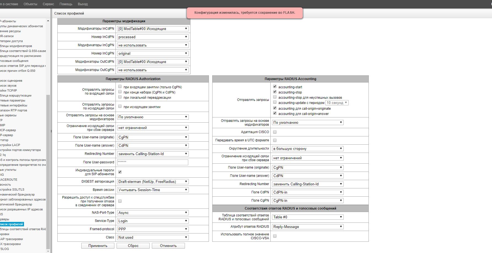492x253 pixels.
Task: Uncheck accounting для call-origin=originate
Action: point(275,108)
